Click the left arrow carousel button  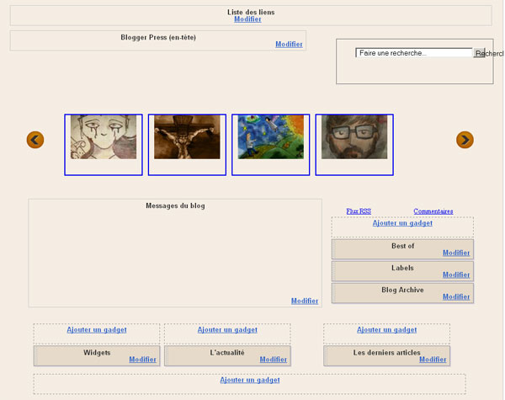(35, 140)
